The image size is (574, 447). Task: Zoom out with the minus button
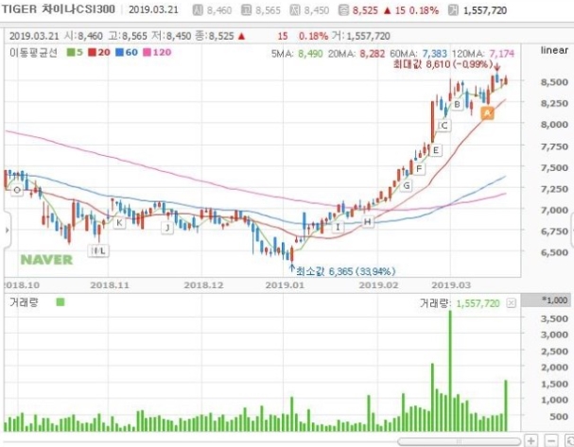pyautogui.click(x=551, y=440)
